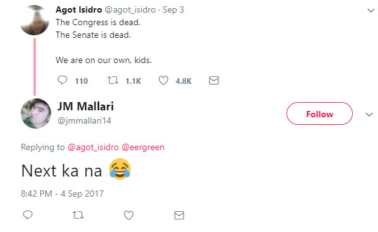Image resolution: width=378 pixels, height=232 pixels.
Task: Retweet JM Mallari's tweet
Action: click(78, 215)
